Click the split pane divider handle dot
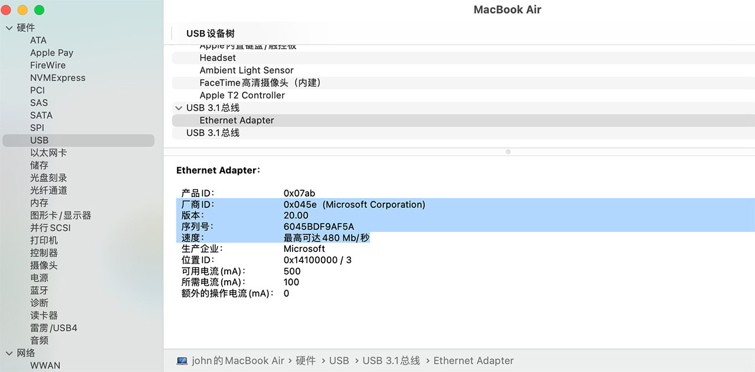The image size is (755, 372). [508, 152]
